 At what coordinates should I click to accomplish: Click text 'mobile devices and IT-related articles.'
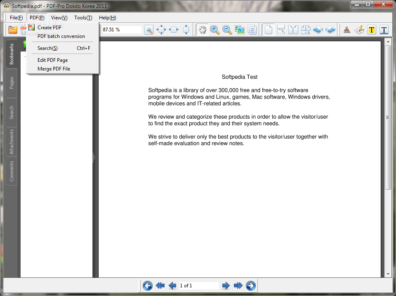pos(195,103)
